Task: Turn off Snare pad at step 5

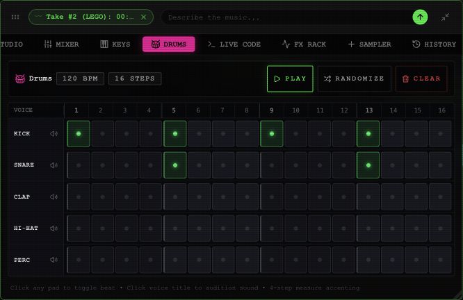Action: (x=175, y=165)
